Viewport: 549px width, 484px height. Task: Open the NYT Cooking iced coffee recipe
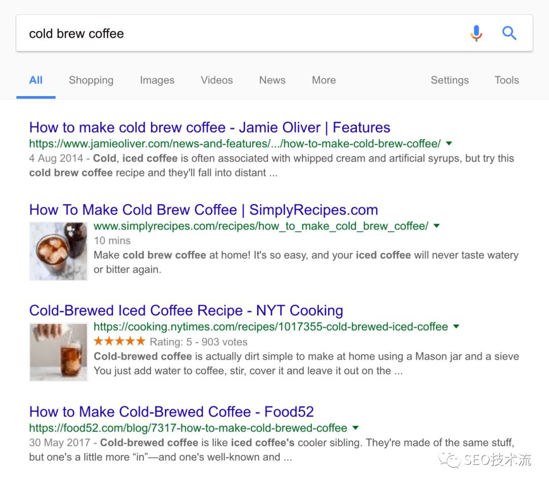click(x=186, y=310)
